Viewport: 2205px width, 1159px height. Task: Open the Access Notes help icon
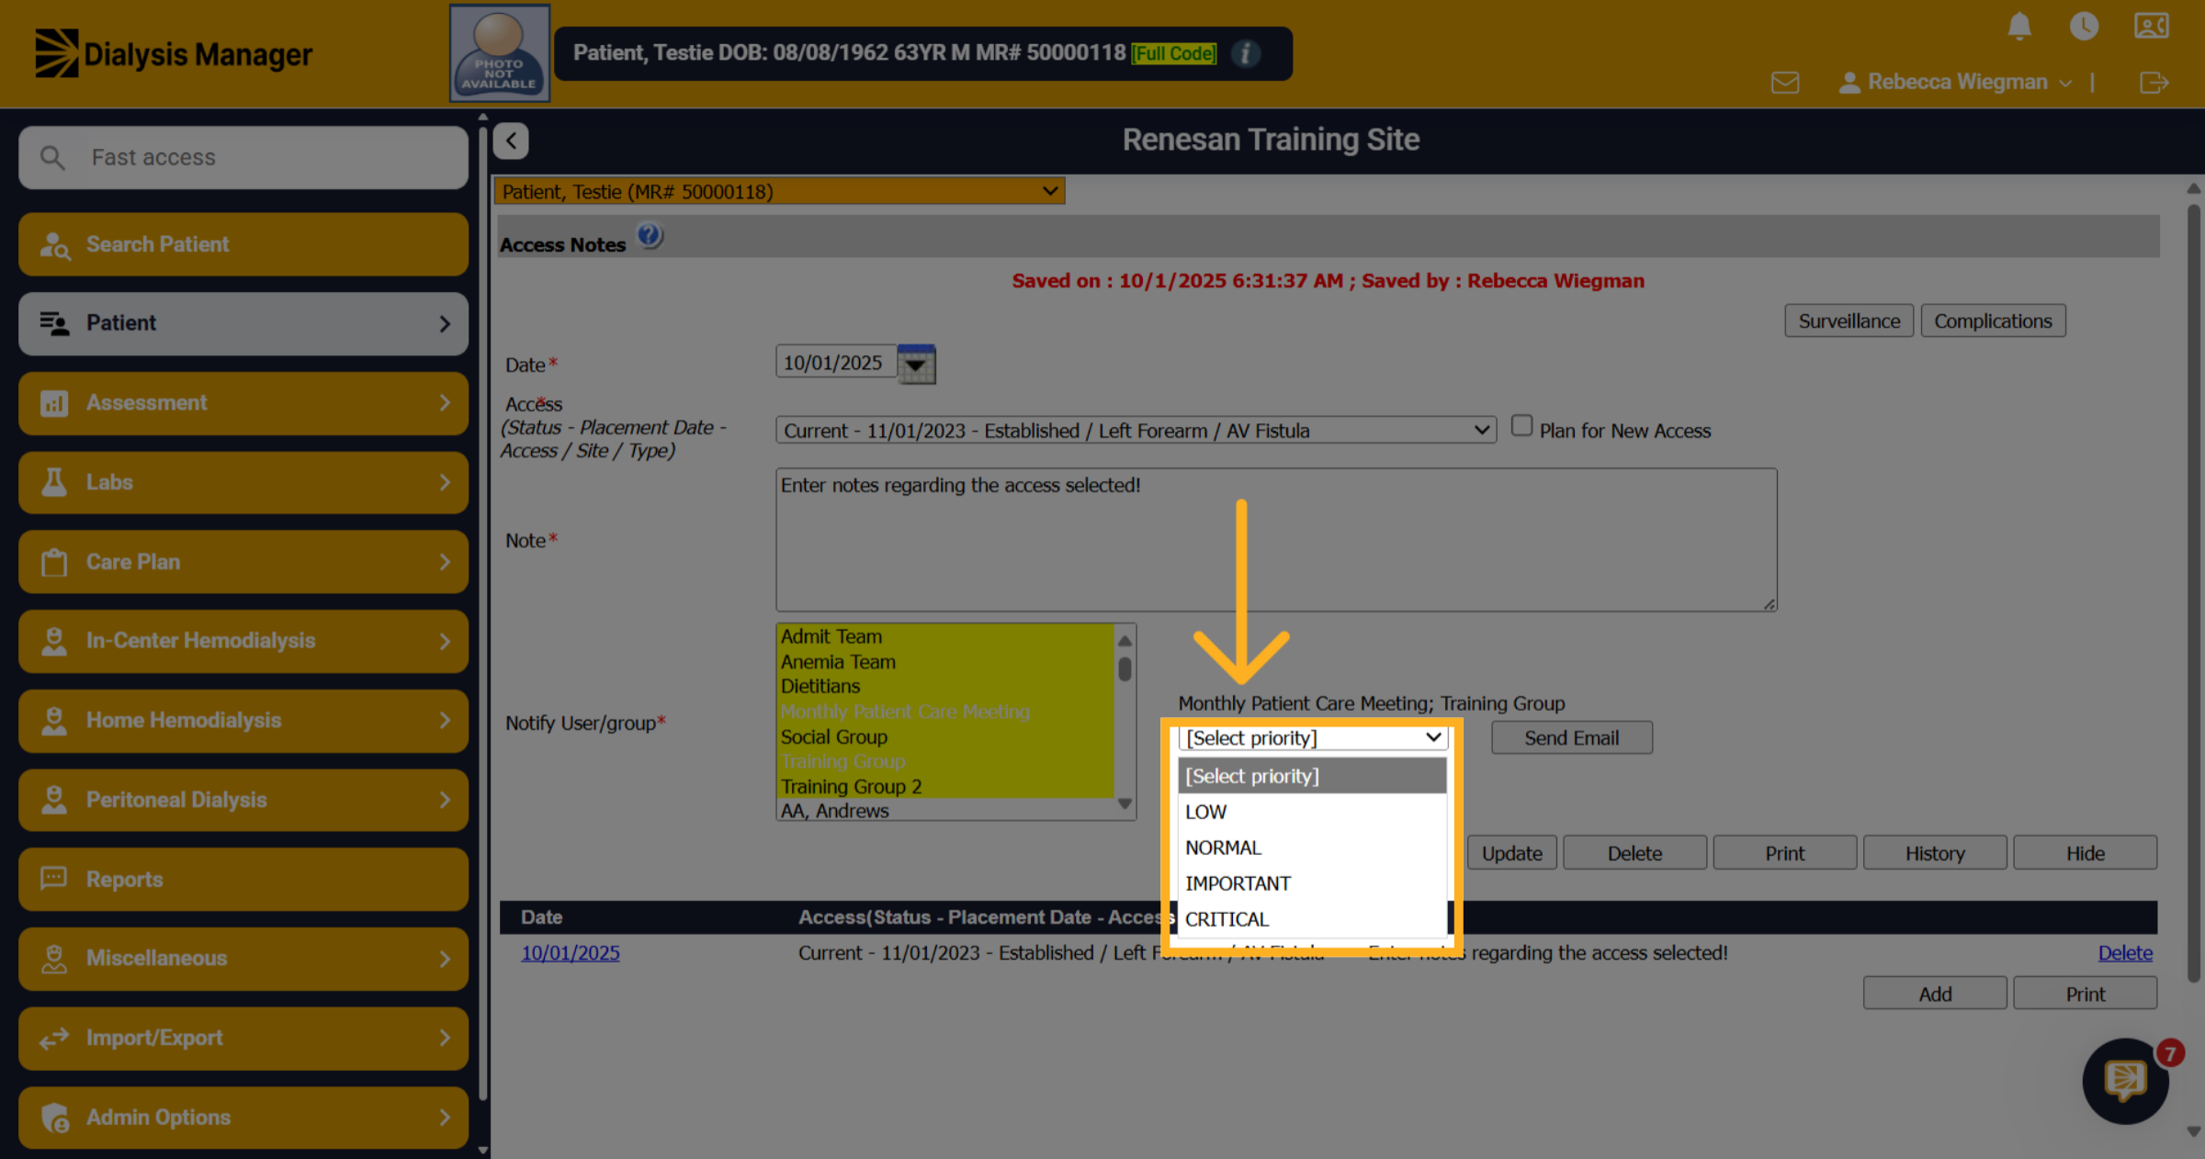pos(650,236)
